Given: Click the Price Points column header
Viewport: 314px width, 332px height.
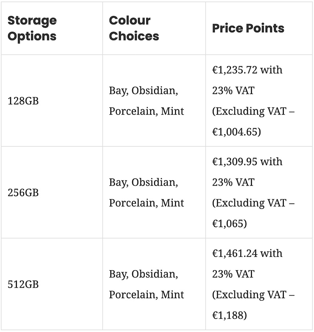Looking at the screenshot, I should [x=248, y=28].
